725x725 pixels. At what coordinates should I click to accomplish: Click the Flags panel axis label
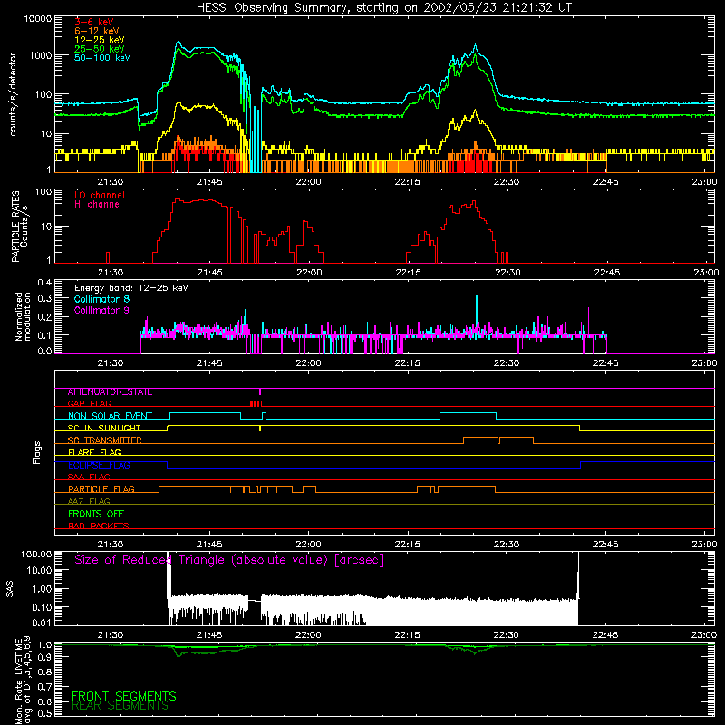click(x=37, y=452)
